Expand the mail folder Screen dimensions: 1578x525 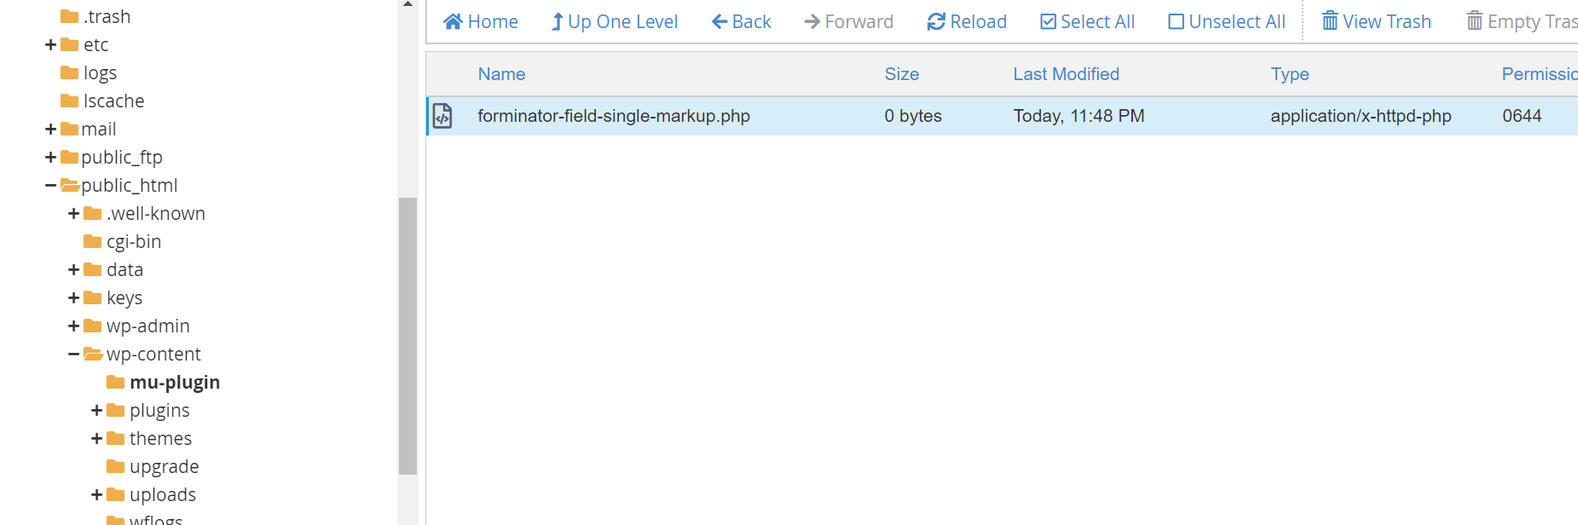[50, 129]
